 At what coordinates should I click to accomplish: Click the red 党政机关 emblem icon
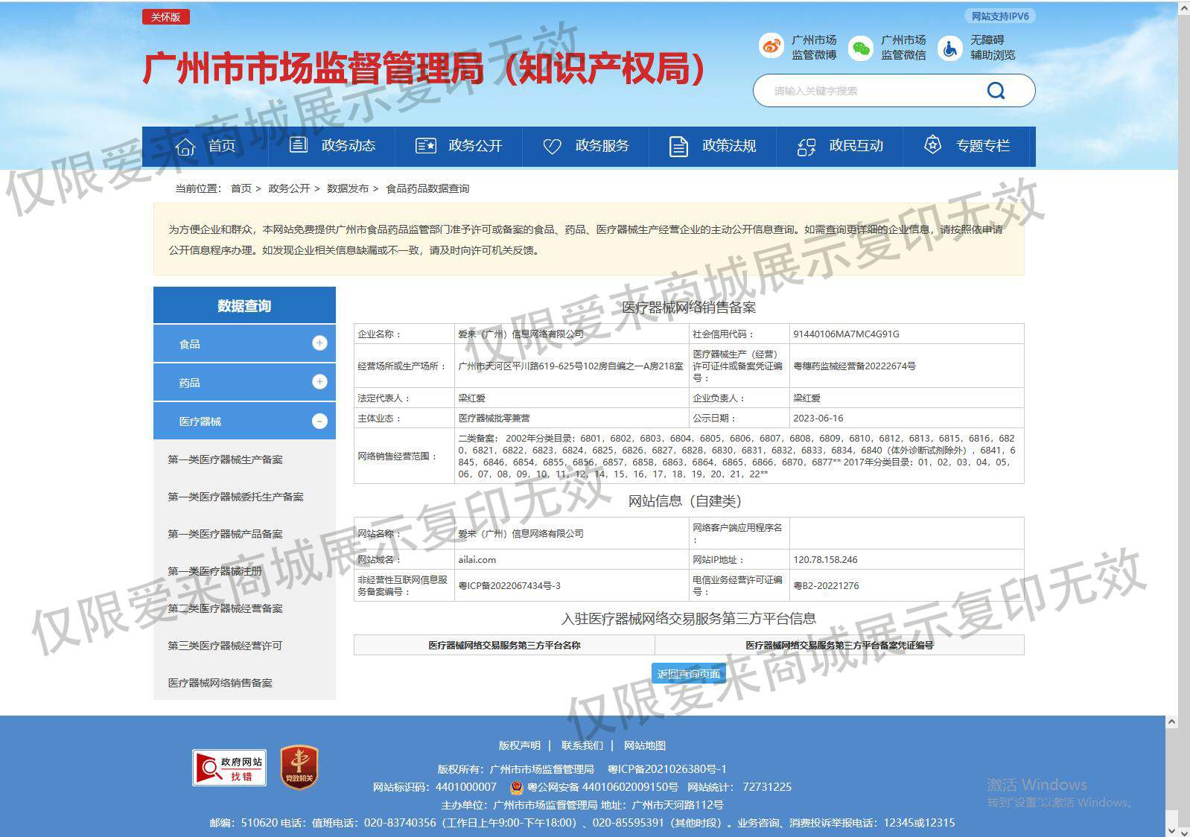click(299, 768)
